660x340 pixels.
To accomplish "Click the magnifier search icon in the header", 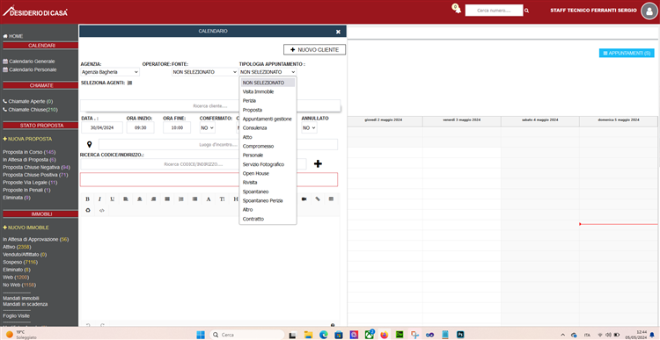I will click(x=526, y=11).
